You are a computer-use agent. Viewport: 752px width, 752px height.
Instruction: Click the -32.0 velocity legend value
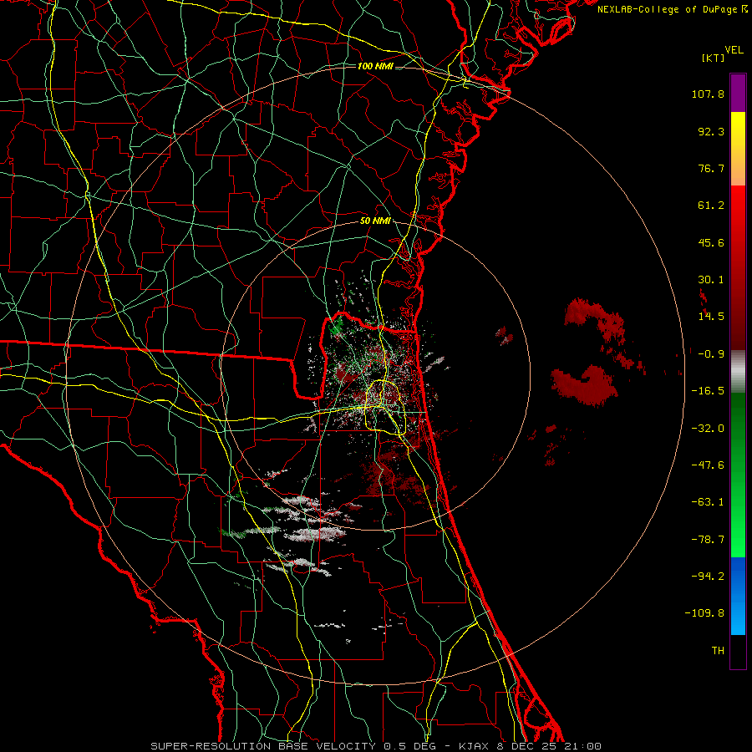click(708, 428)
